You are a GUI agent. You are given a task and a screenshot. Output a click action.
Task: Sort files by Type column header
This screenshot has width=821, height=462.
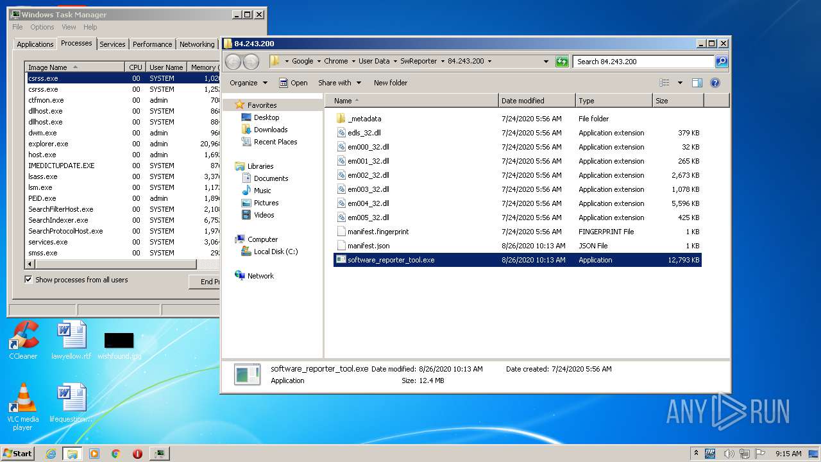(614, 101)
